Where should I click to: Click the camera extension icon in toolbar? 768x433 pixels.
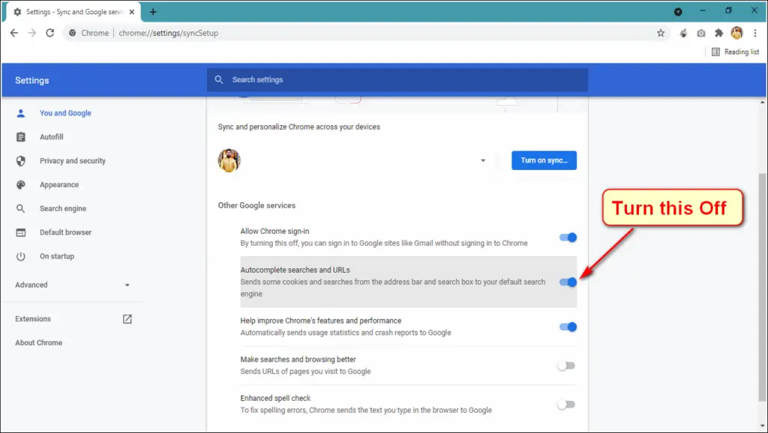(x=701, y=33)
